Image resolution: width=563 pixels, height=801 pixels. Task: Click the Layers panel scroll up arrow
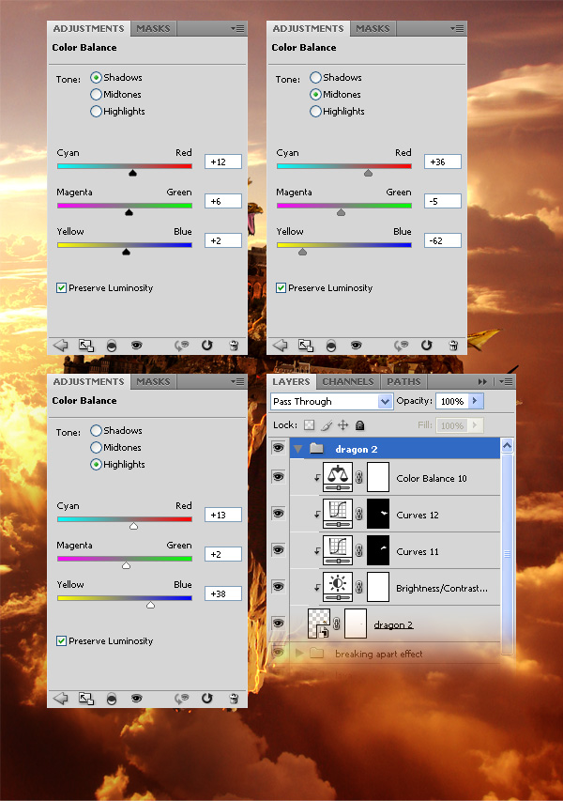pyautogui.click(x=508, y=446)
